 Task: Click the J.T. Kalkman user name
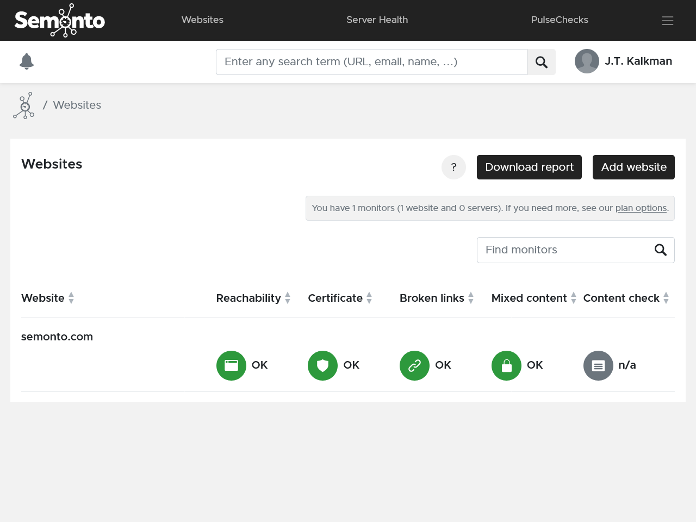(638, 61)
